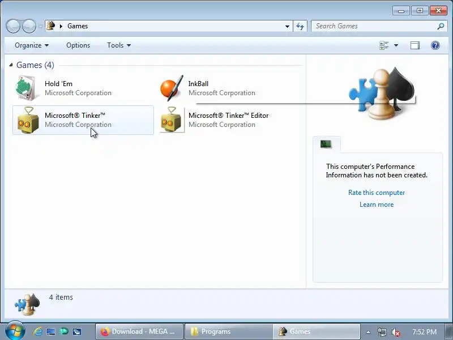Click the performance monitor icon tab
The height and width of the screenshot is (340, 453).
tap(326, 144)
